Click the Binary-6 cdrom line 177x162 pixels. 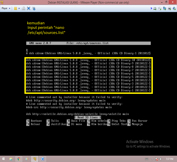(x=88, y=74)
